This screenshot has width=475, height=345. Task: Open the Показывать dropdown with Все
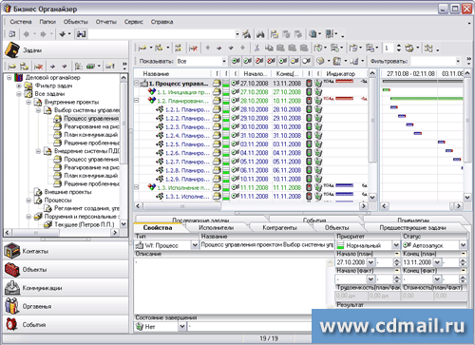coord(201,61)
